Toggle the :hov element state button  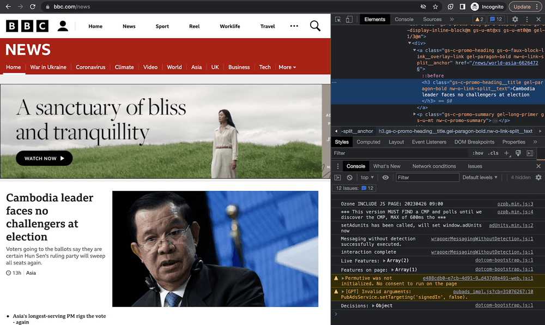pyautogui.click(x=478, y=153)
